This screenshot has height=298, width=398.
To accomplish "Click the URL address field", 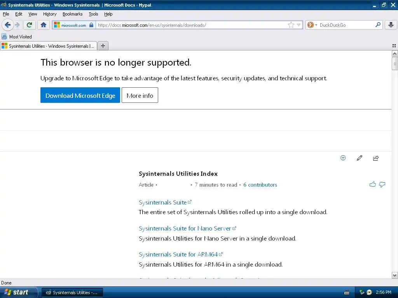I will pyautogui.click(x=192, y=25).
